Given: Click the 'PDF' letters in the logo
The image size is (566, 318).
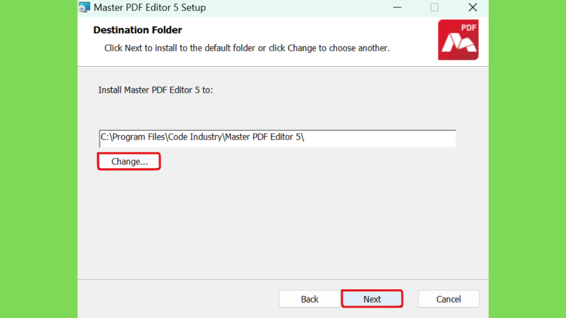Looking at the screenshot, I should click(468, 28).
